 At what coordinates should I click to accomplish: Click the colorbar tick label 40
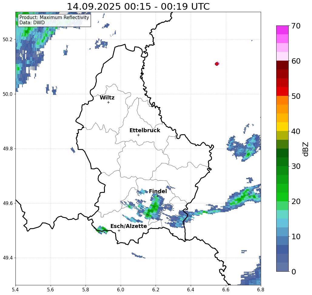pyautogui.click(x=296, y=131)
